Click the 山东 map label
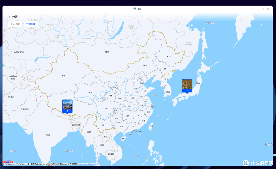Image resolution: width=276 pixels, height=169 pixels. (145, 91)
